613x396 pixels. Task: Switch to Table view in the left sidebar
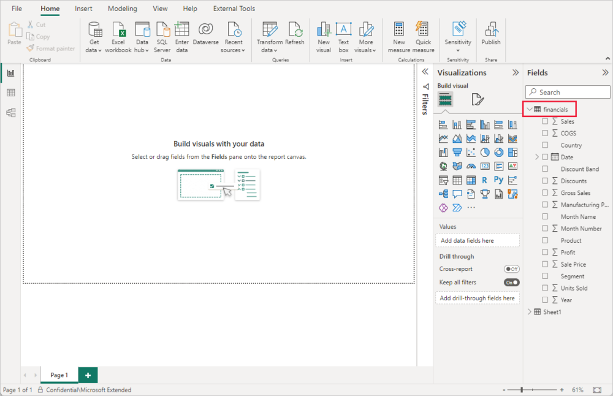tap(10, 92)
